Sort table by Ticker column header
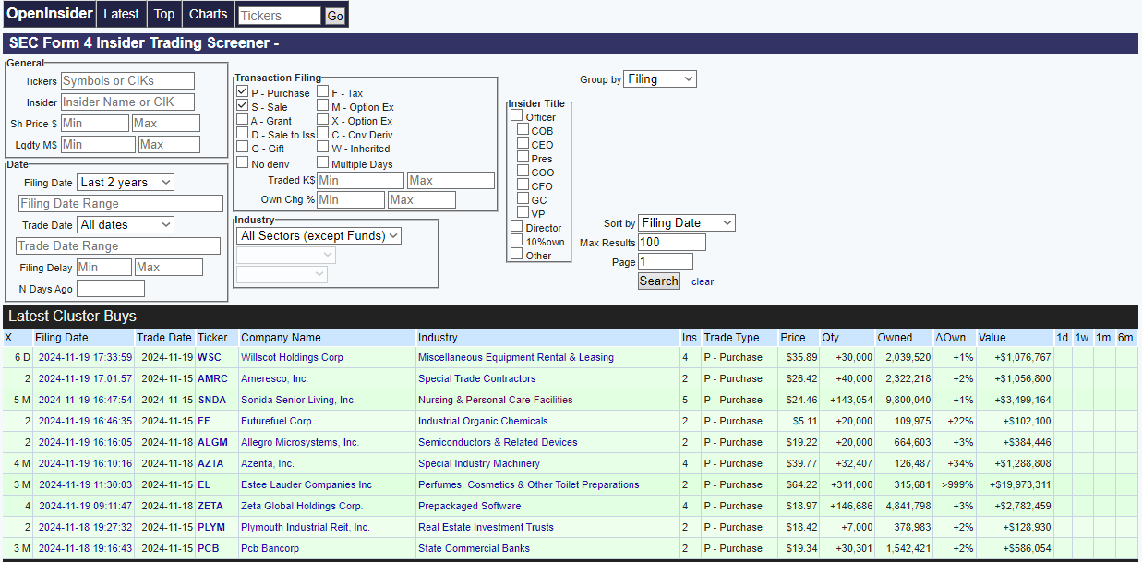This screenshot has height=562, width=1142. tap(212, 338)
